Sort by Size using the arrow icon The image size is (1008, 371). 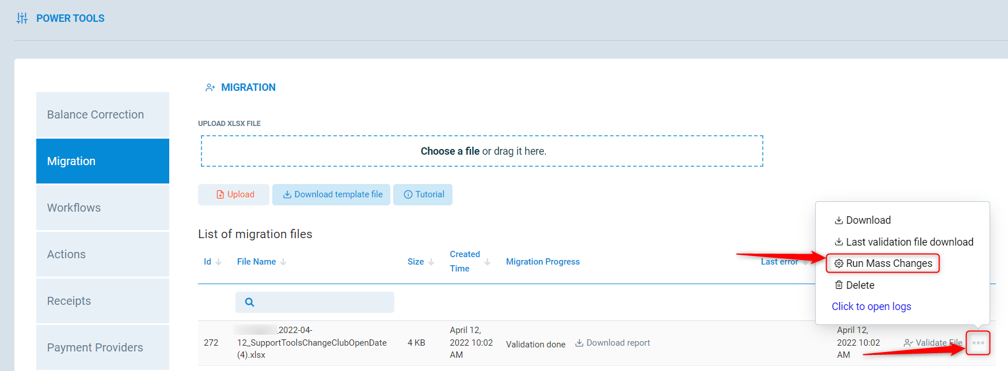[431, 262]
